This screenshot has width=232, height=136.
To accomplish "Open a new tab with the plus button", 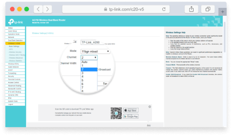I will (223, 12).
